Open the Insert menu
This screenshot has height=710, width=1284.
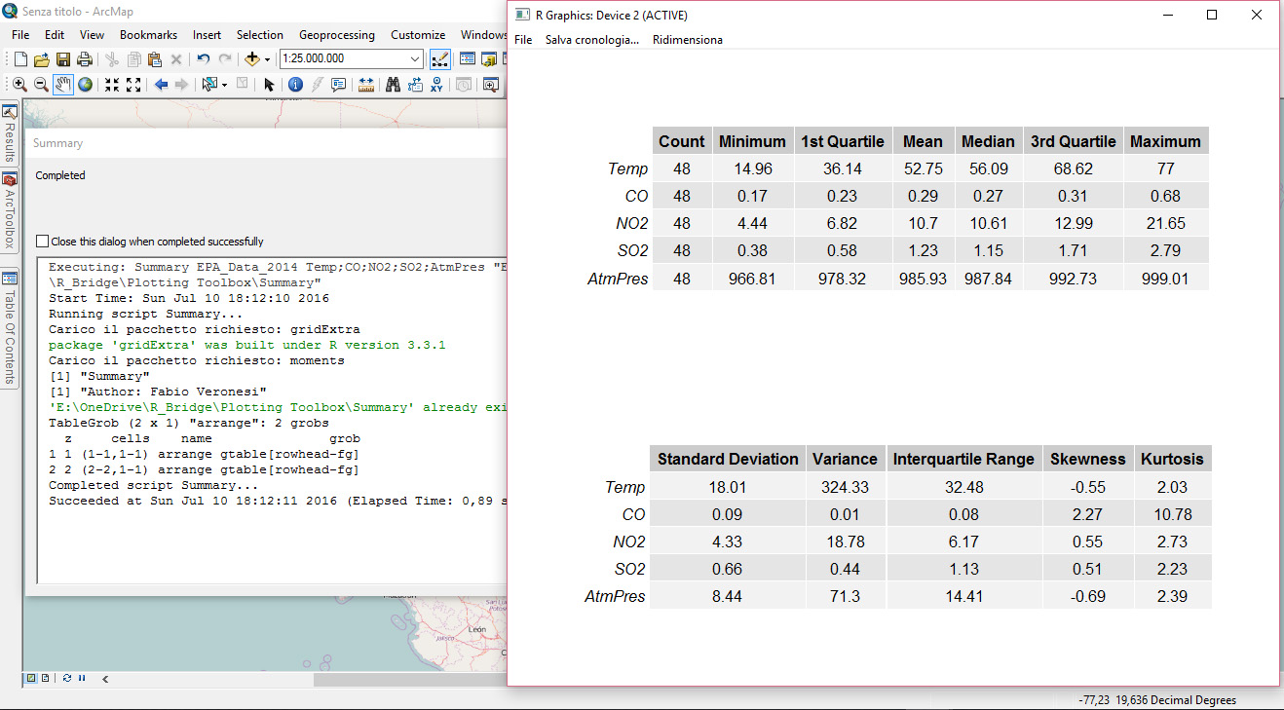(207, 35)
